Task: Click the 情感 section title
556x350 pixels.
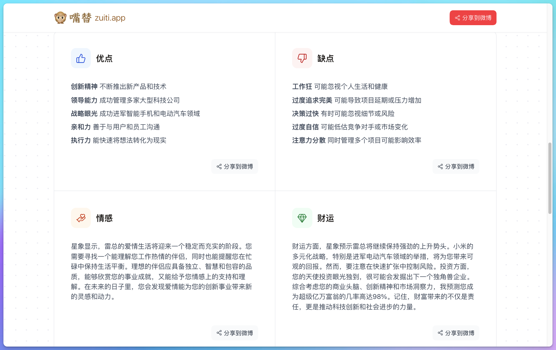Action: click(104, 218)
